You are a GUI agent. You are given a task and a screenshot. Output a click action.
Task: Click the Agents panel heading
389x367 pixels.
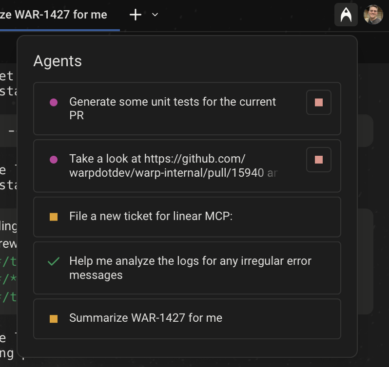pyautogui.click(x=58, y=61)
